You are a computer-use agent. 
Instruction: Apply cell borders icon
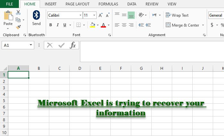[x=78, y=25]
